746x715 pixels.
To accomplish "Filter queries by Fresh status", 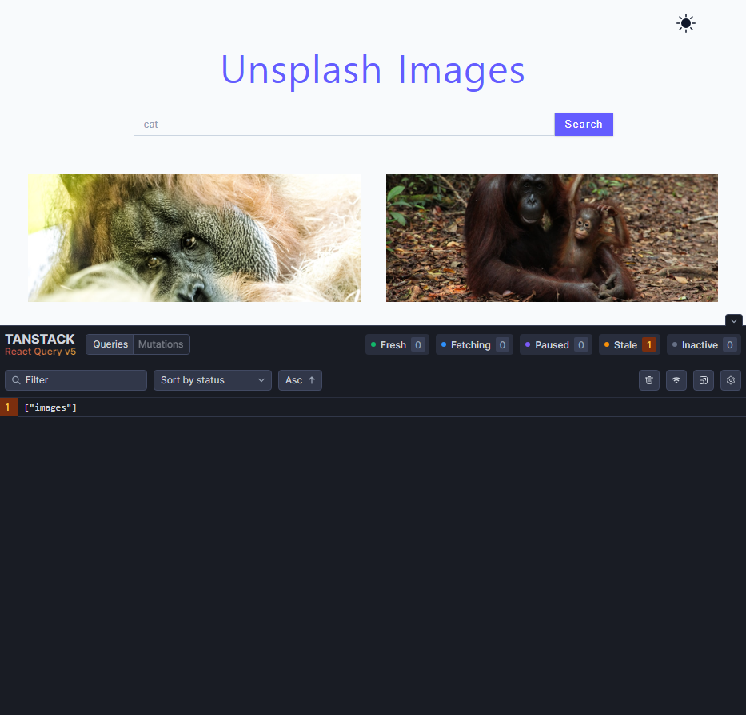I will pos(397,344).
